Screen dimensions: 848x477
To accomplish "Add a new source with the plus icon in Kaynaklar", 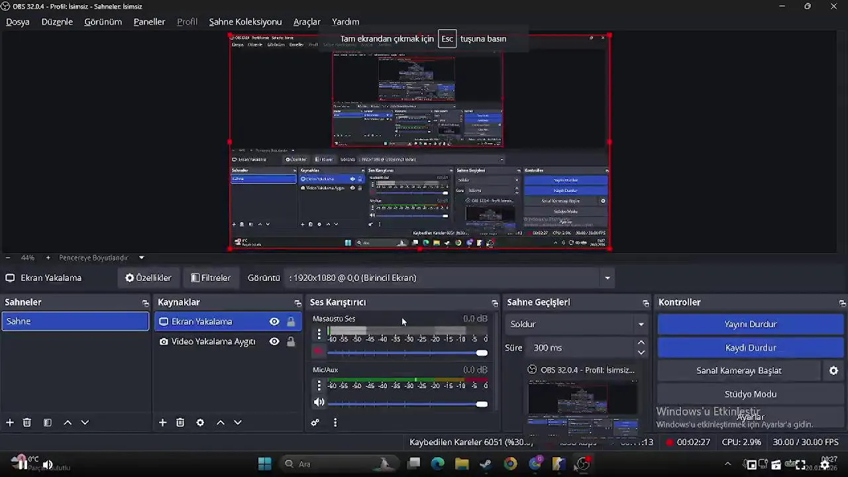I will (x=162, y=423).
